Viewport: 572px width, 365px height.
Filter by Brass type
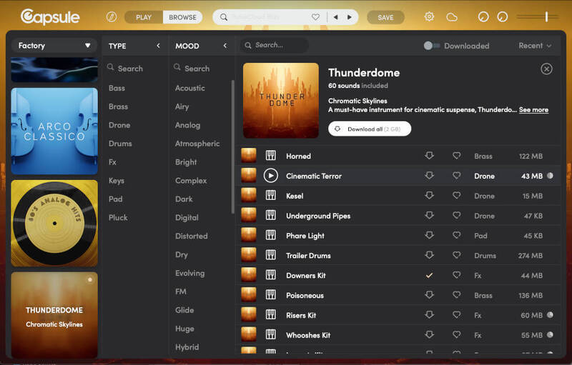[118, 106]
